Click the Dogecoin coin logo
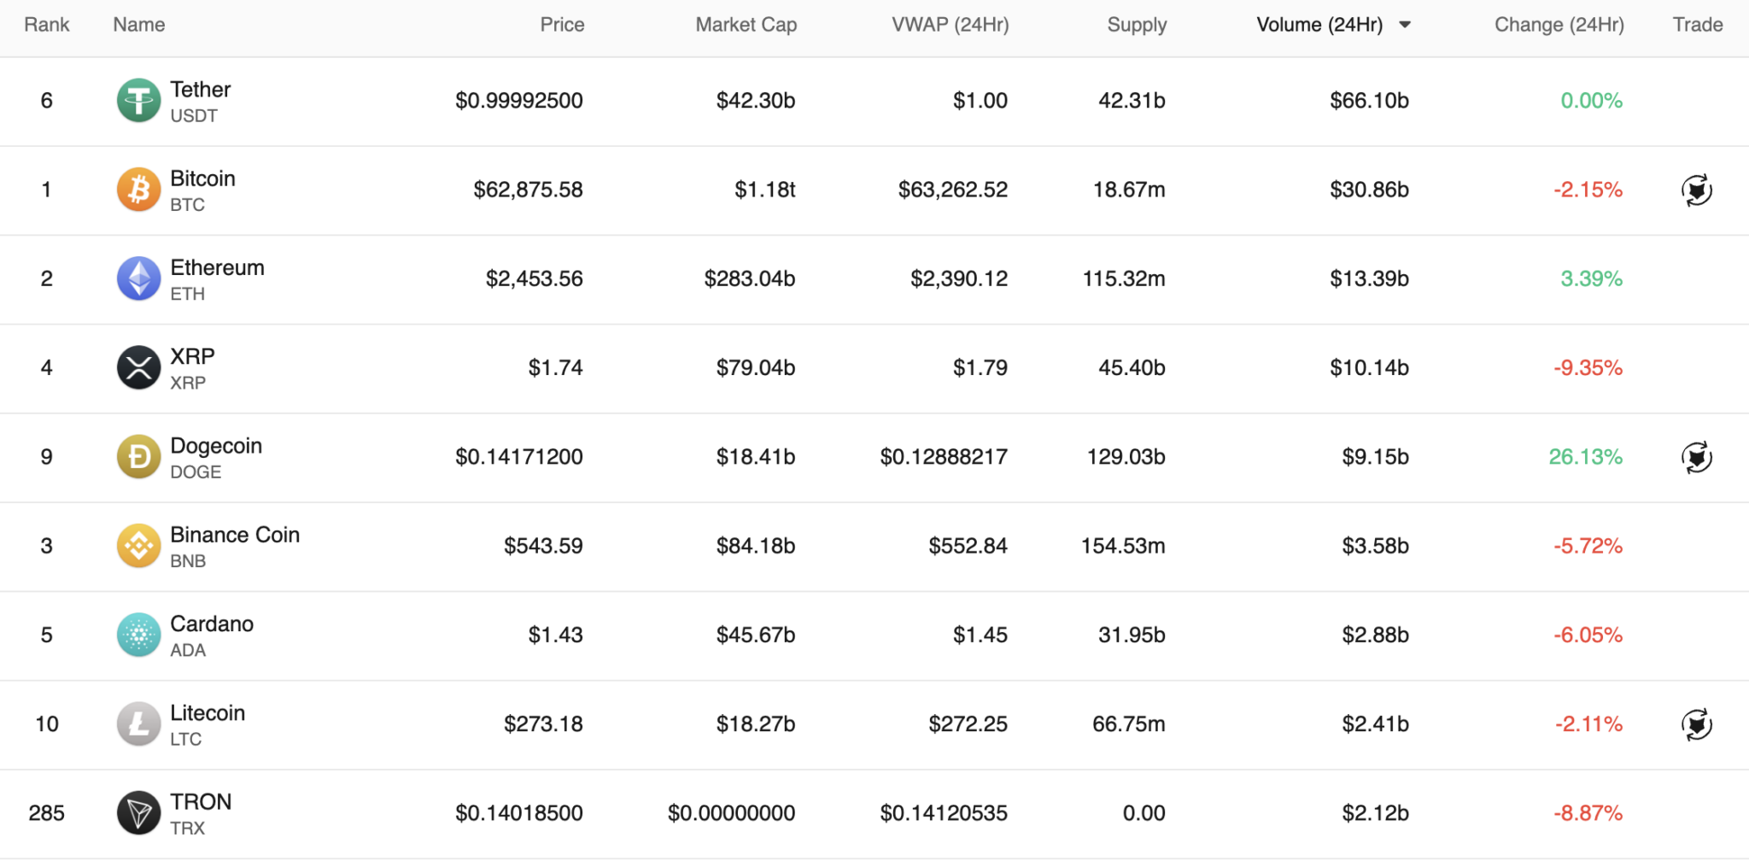The width and height of the screenshot is (1749, 861). (138, 457)
